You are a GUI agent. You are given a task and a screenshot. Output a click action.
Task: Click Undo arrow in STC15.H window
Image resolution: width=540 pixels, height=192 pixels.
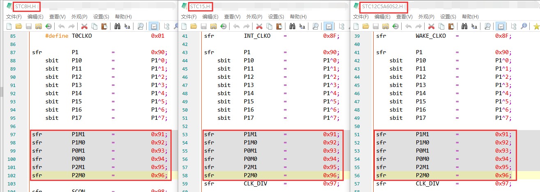[x=236, y=26]
